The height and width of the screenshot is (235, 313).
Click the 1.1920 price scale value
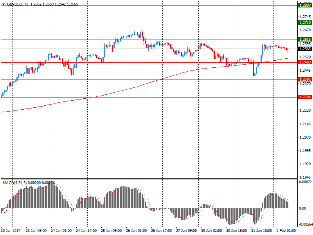[x=305, y=164]
